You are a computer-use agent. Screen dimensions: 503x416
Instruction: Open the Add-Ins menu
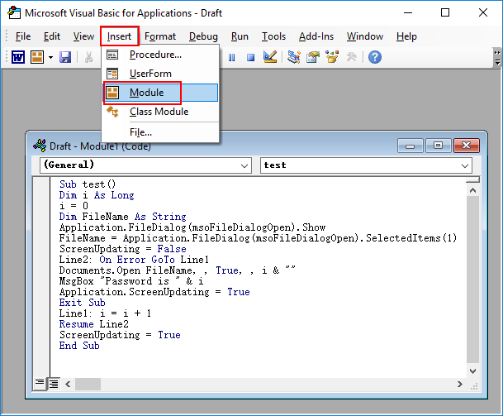[x=316, y=36]
